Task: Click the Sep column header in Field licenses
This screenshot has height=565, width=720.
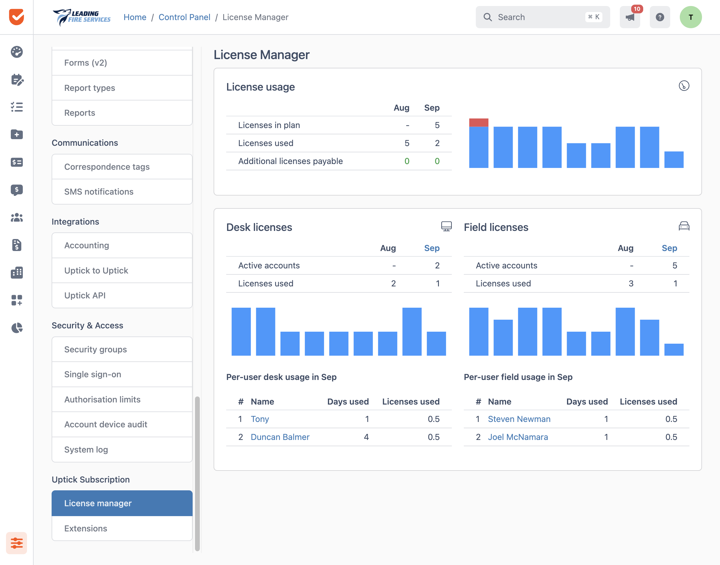Action: point(669,248)
